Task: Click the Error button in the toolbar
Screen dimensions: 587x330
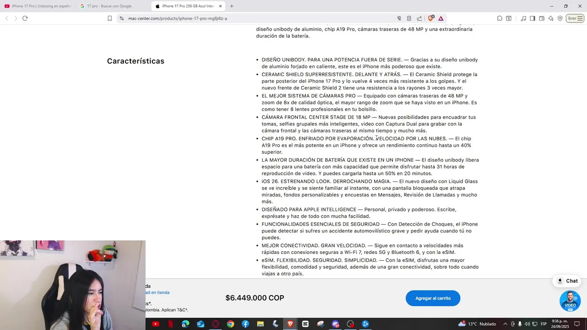Action: [x=575, y=18]
